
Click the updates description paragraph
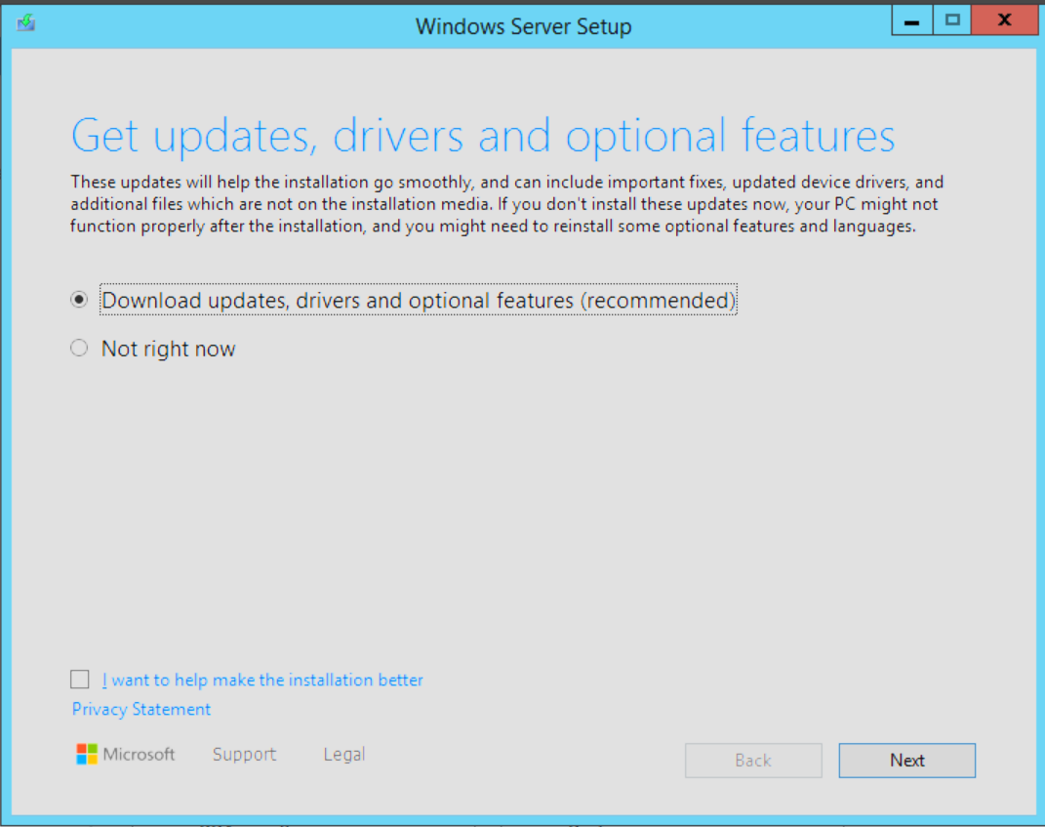(x=507, y=204)
